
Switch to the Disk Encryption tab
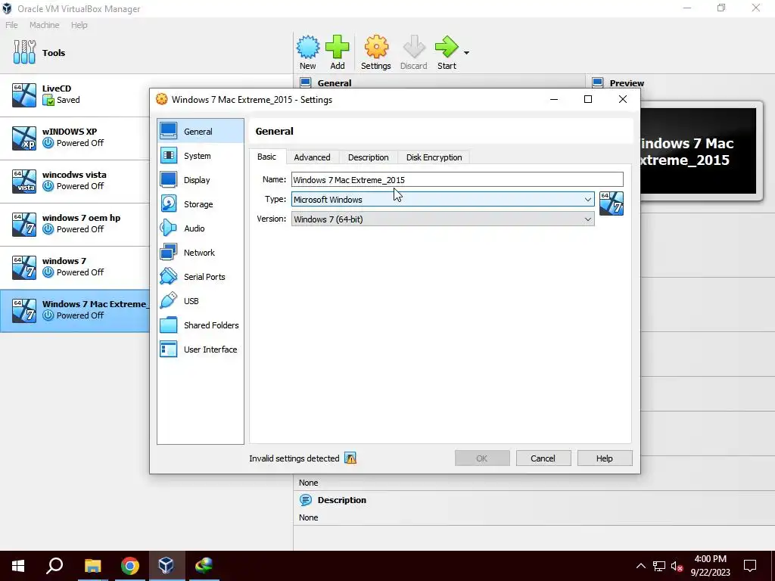[x=434, y=157]
